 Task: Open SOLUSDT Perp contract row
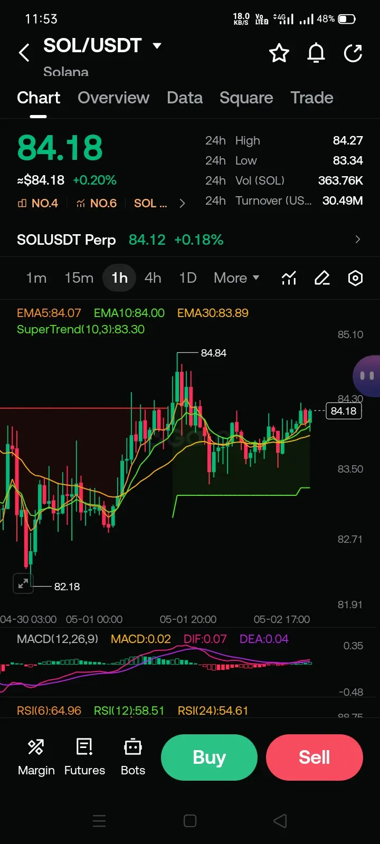pos(190,239)
